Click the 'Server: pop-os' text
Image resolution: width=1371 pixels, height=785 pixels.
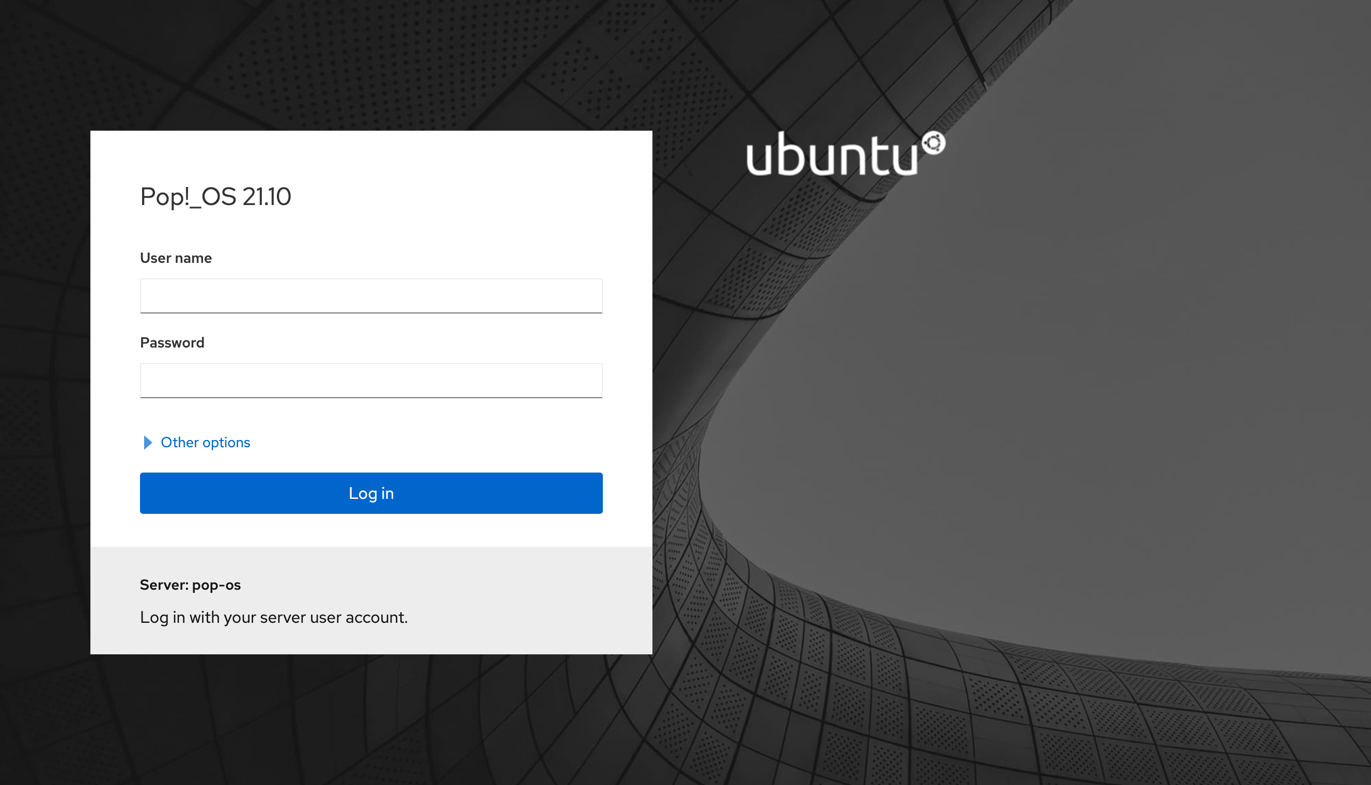point(190,585)
